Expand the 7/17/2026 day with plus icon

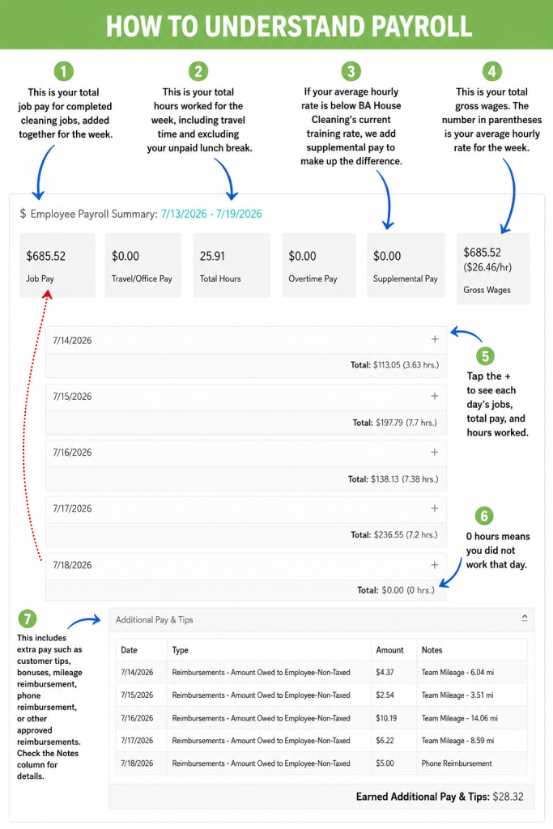[435, 508]
